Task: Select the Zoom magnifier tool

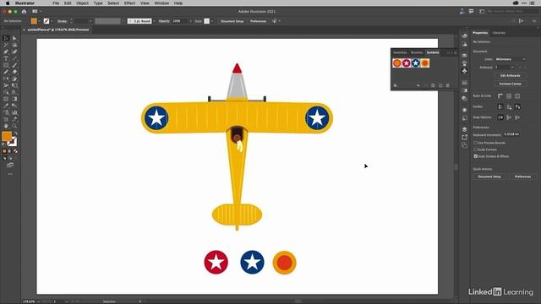Action: [x=14, y=126]
